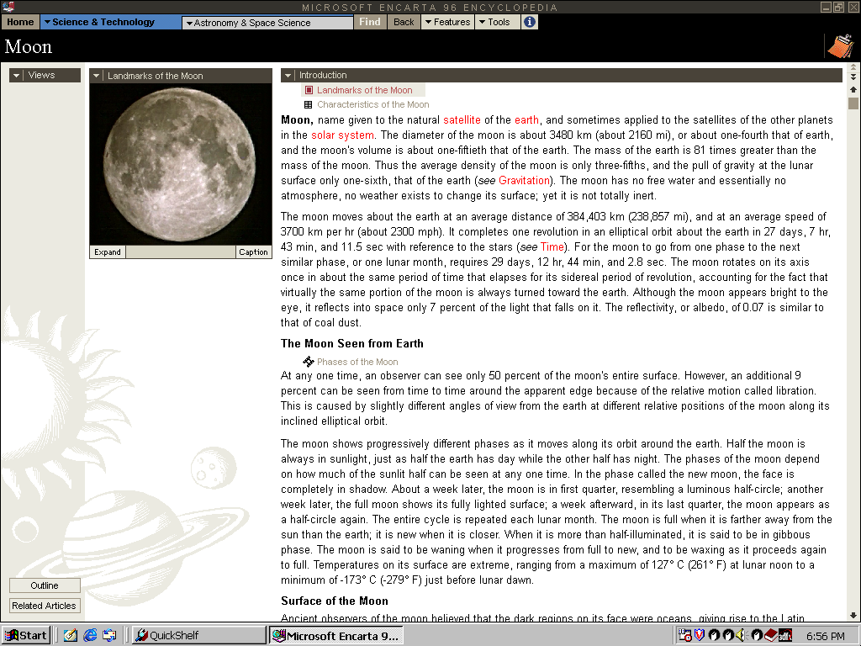
Task: Follow the 'solar system' link
Action: [x=343, y=135]
